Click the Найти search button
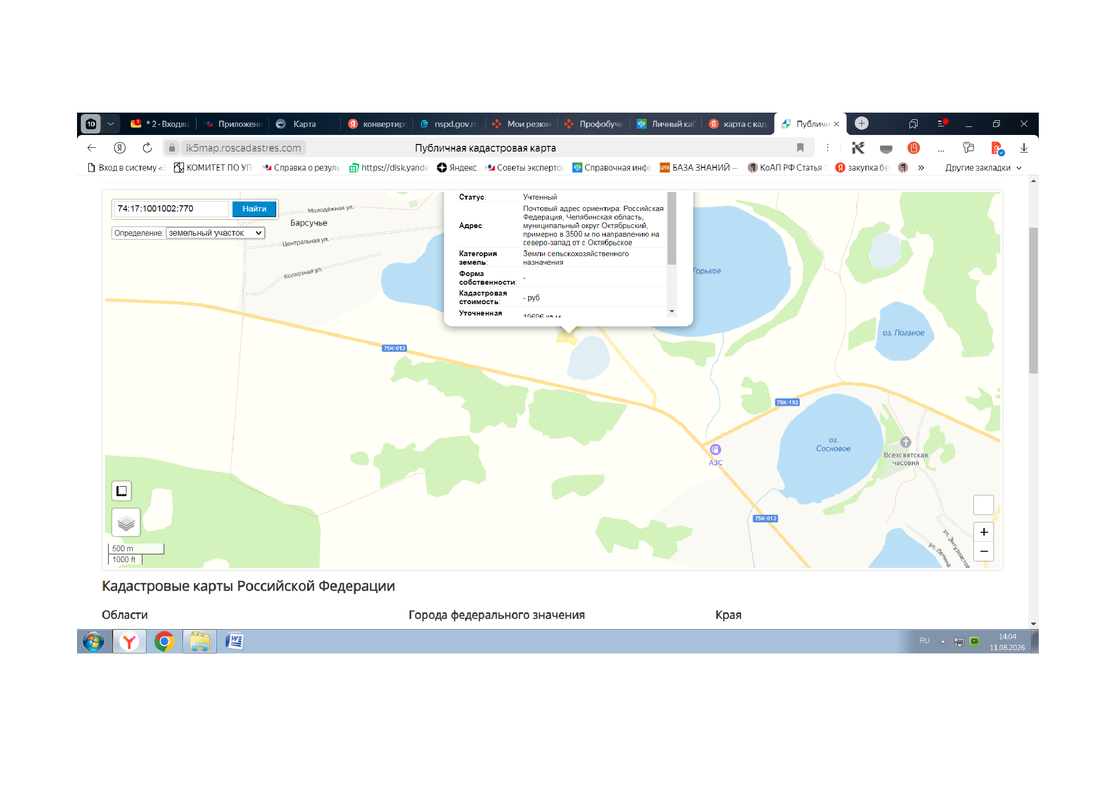This screenshot has width=1112, height=786. point(254,209)
